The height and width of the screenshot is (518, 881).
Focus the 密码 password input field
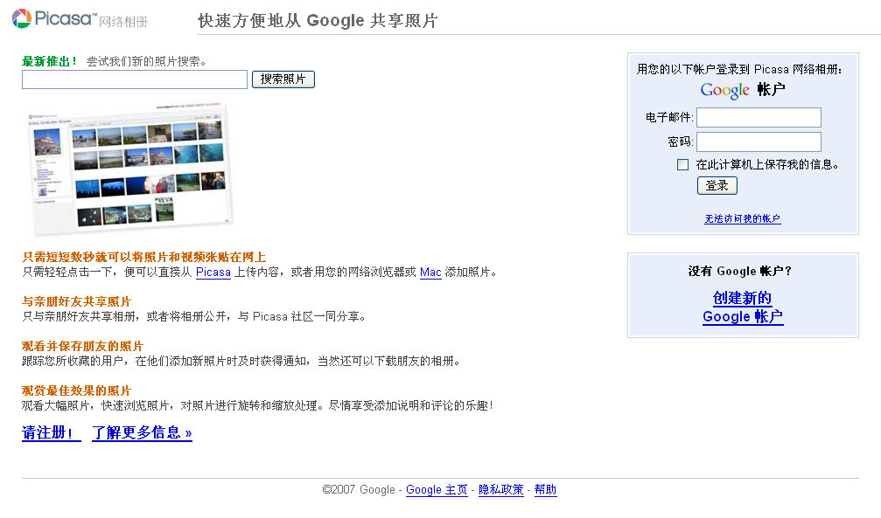click(x=759, y=142)
